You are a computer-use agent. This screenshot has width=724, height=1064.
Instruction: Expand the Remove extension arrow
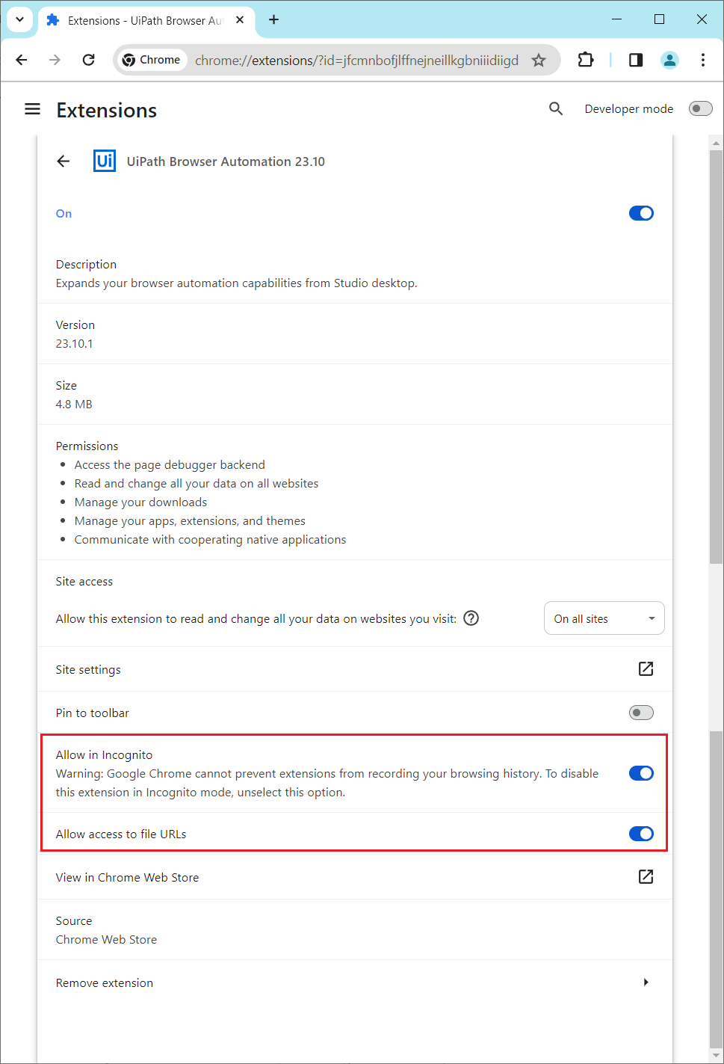click(646, 982)
